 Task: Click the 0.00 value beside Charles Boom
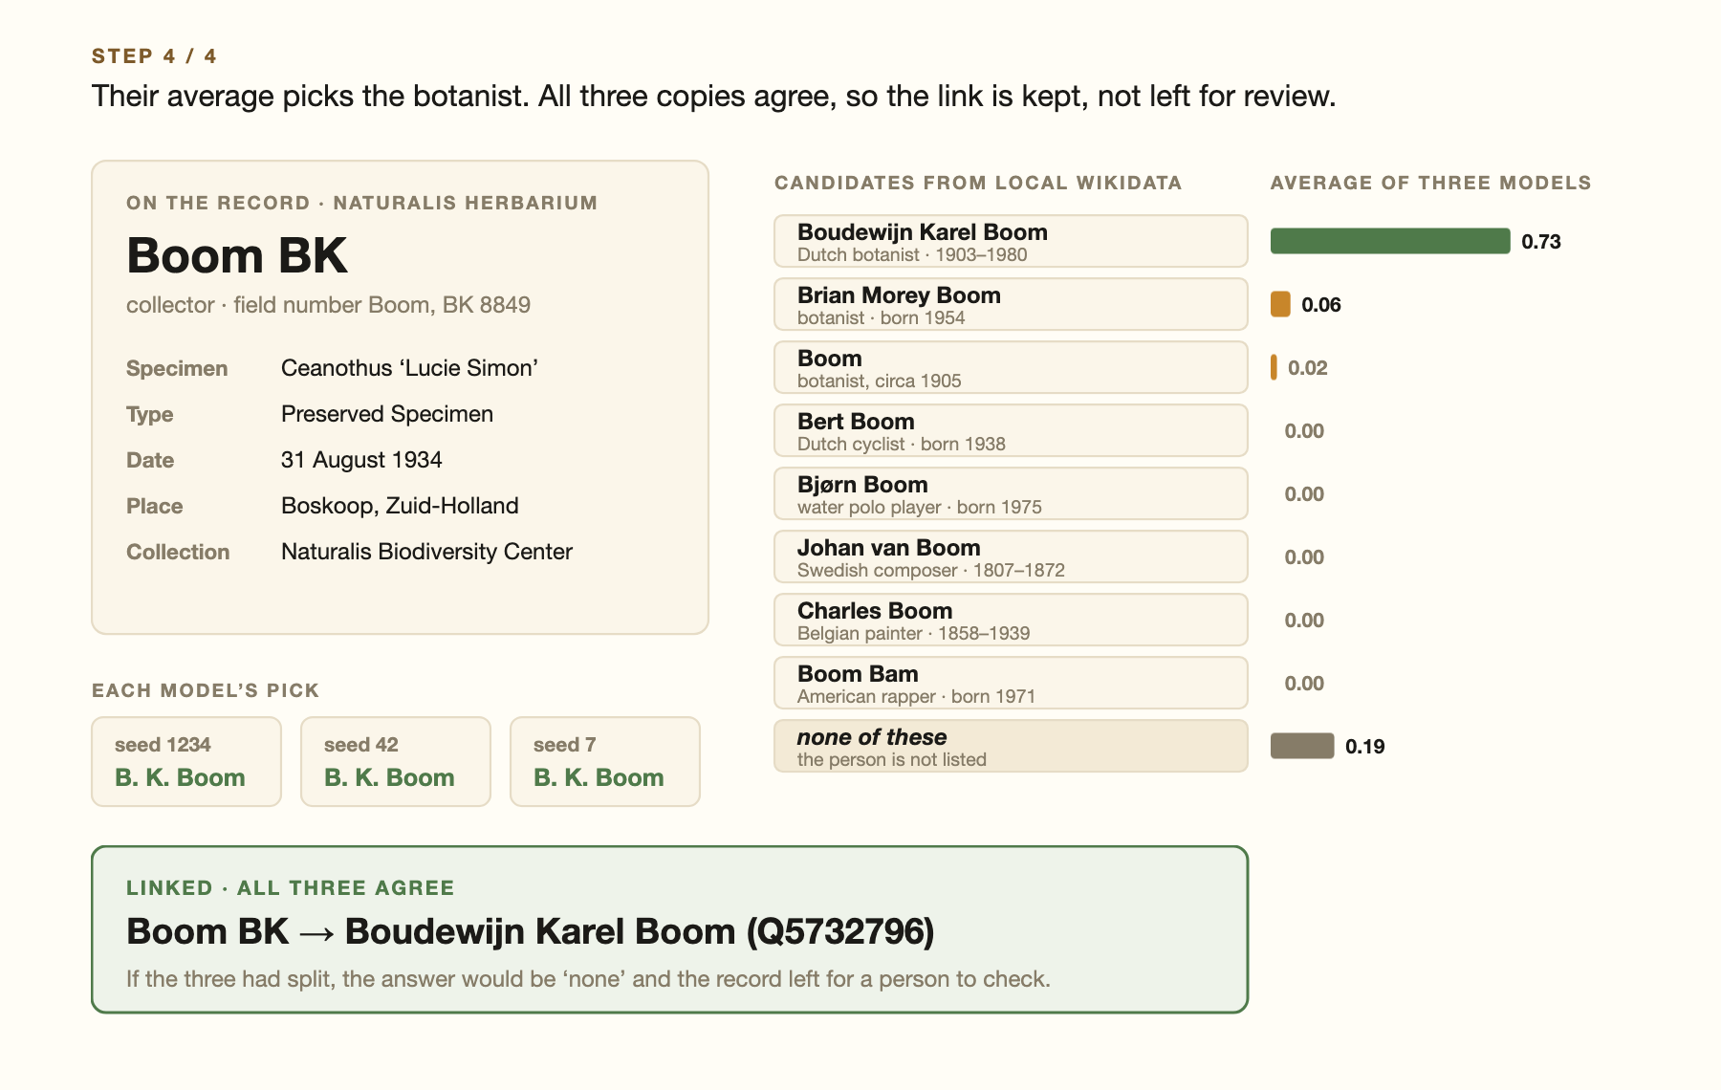pyautogui.click(x=1304, y=621)
